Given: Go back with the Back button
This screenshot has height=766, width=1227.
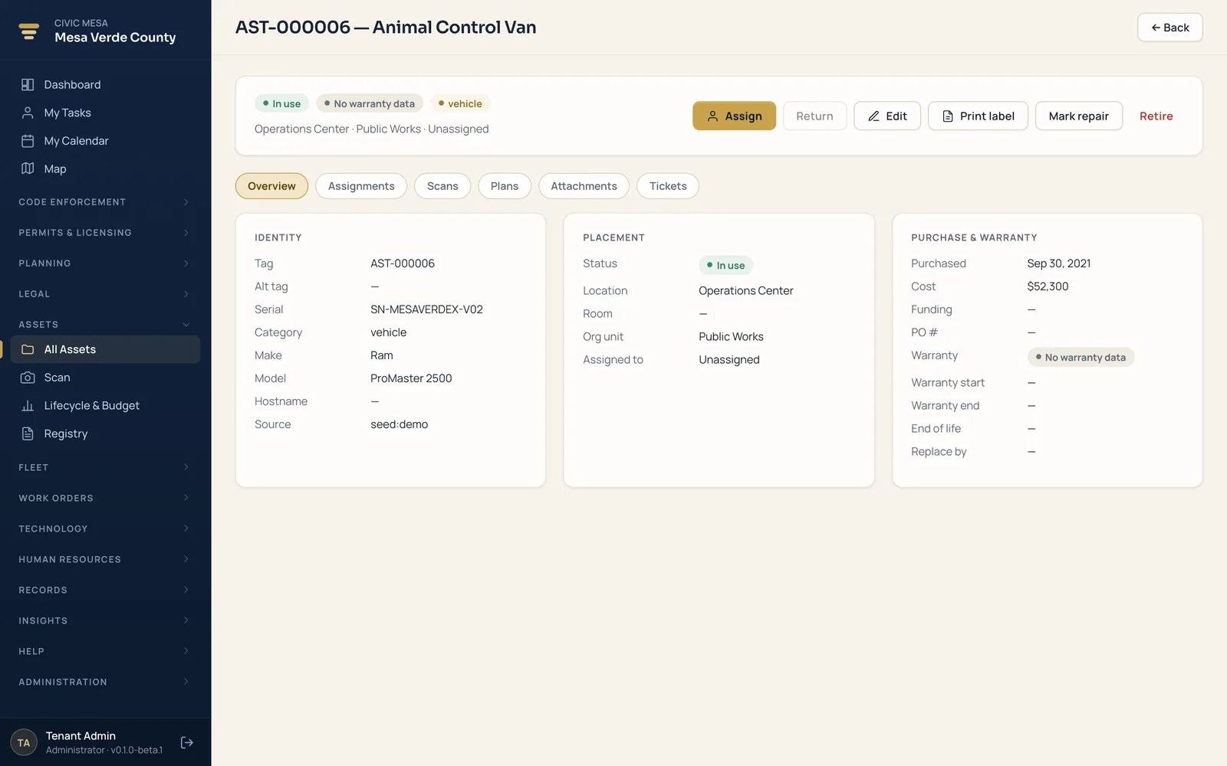Looking at the screenshot, I should [x=1169, y=28].
